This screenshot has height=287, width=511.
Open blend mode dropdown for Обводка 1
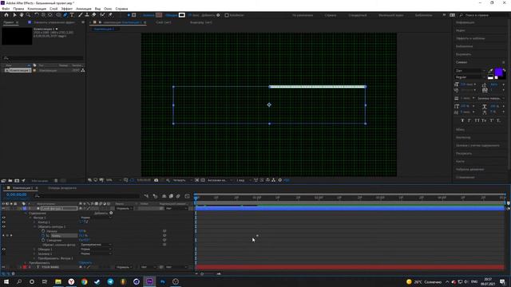96,250
